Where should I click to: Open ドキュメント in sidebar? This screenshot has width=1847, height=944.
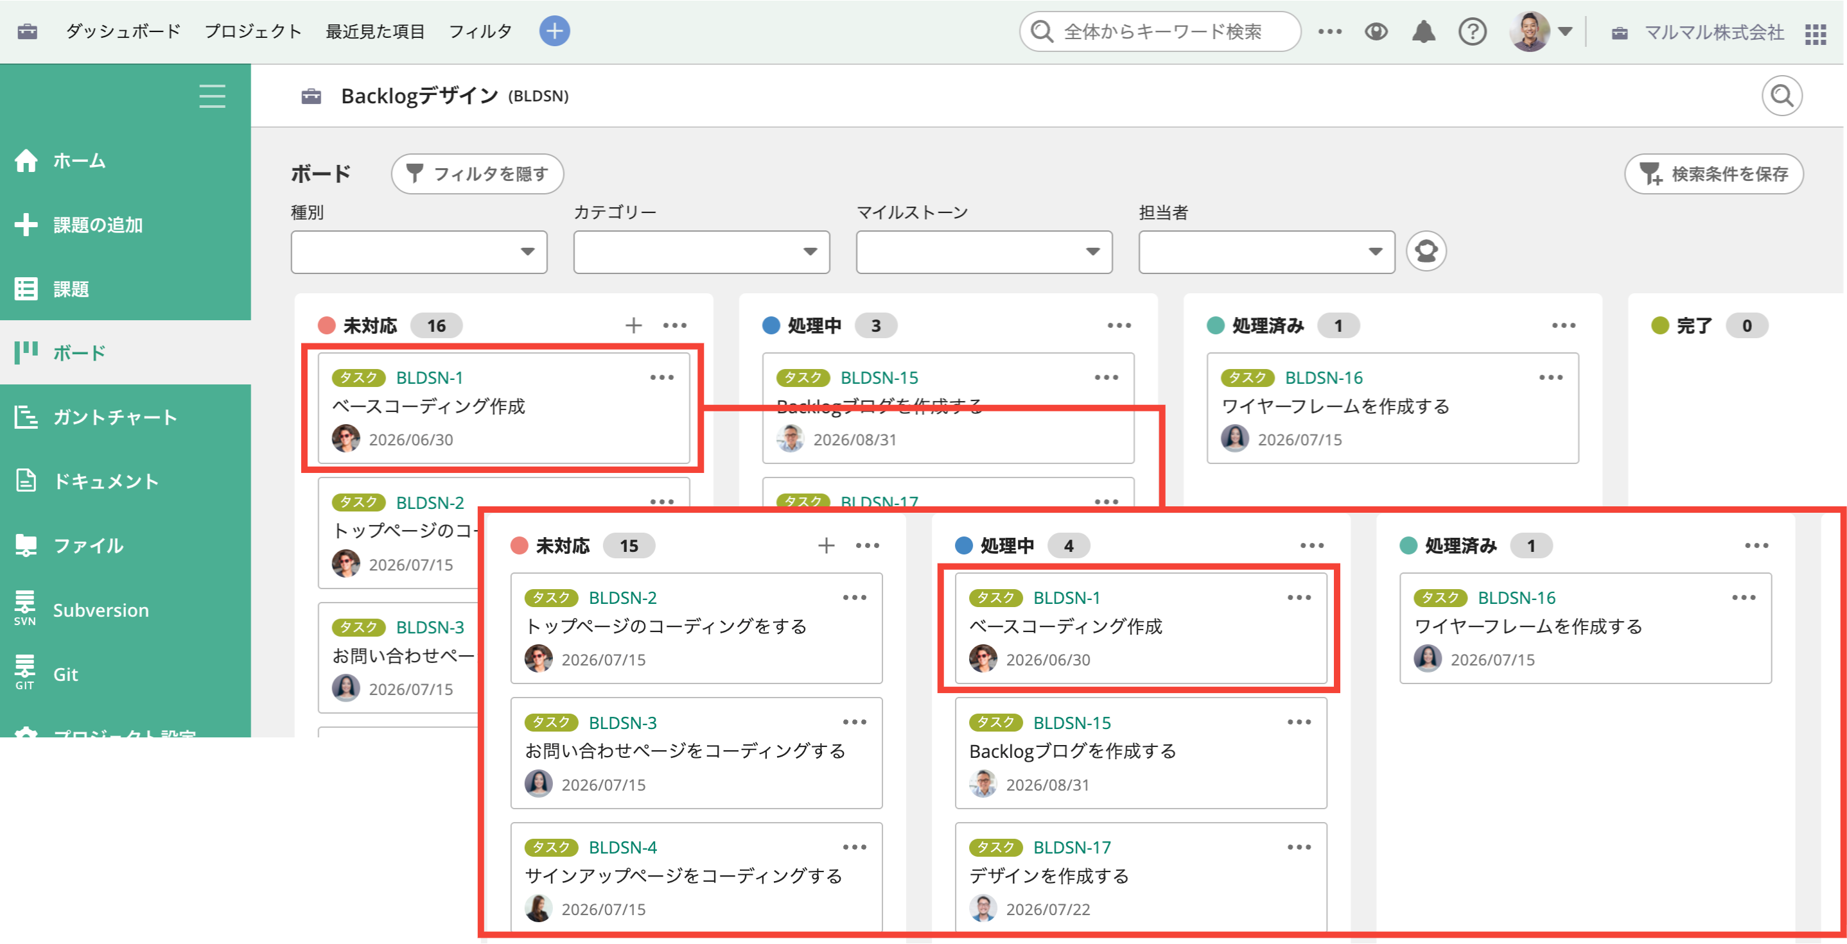point(125,481)
